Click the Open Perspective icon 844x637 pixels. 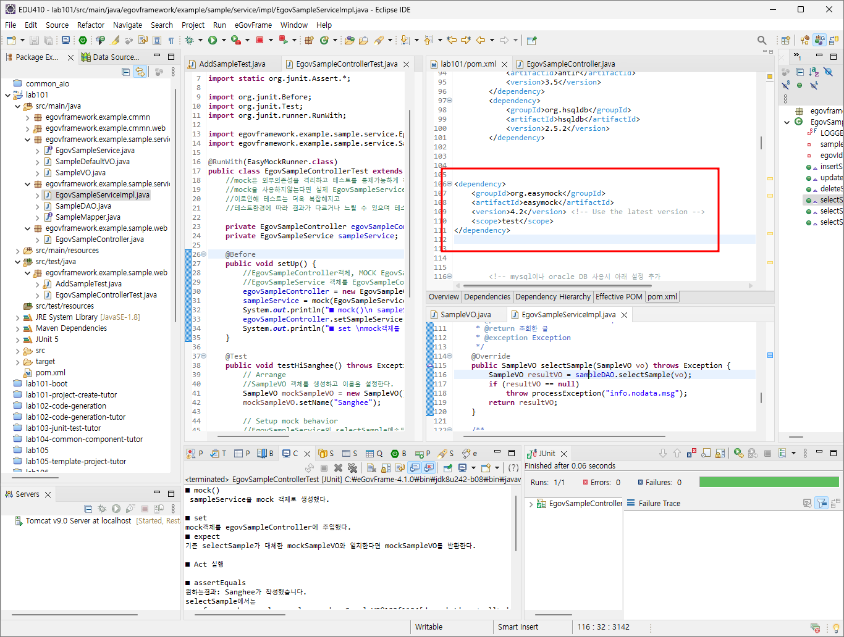point(786,40)
